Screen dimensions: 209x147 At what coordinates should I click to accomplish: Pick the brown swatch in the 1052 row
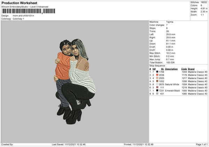[157, 81]
